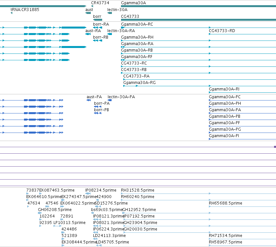Select EST IP08234.5prime
The width and height of the screenshot is (276, 247).
(101, 190)
